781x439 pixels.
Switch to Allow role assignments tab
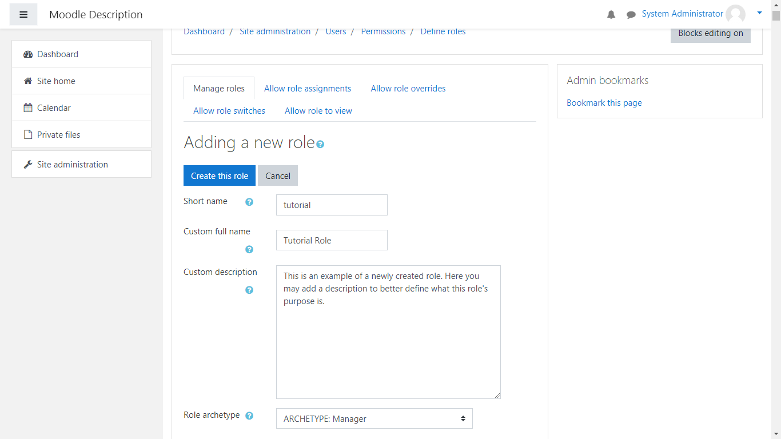click(308, 89)
